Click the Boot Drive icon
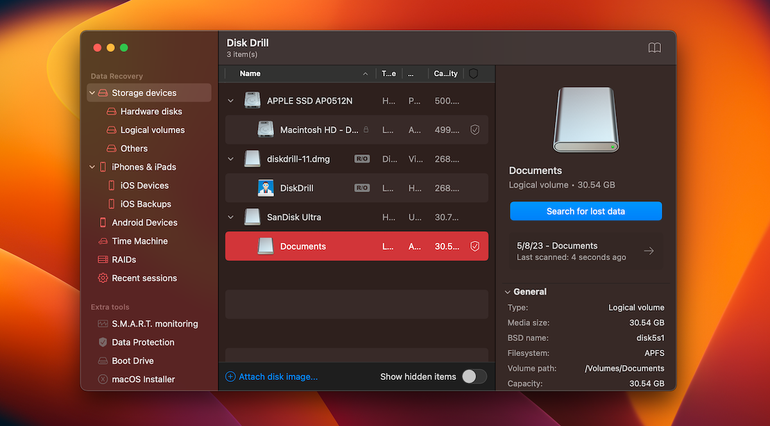 pos(103,361)
